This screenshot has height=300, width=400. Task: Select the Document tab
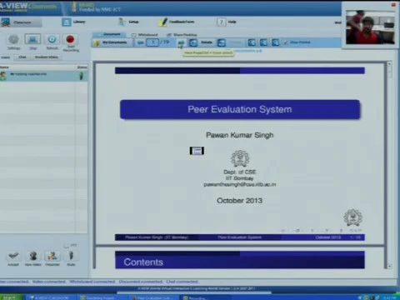[x=109, y=34]
